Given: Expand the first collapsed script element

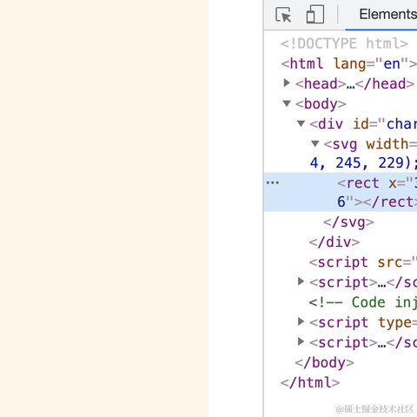Looking at the screenshot, I should (x=301, y=281).
